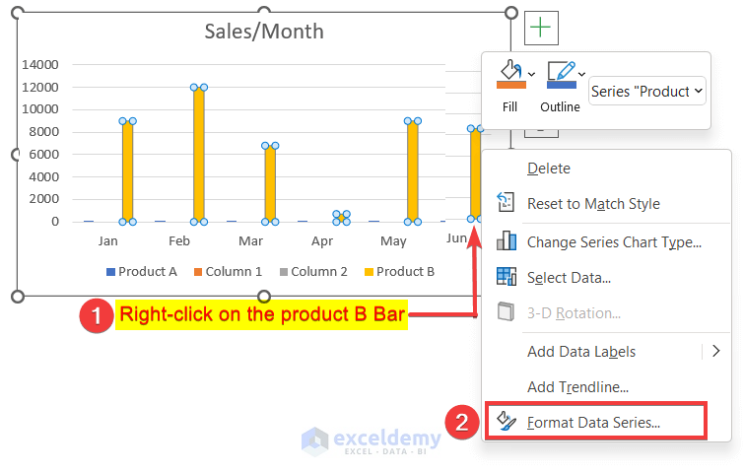Viewport: 744px width, 473px height.
Task: Click the Reset to Match Style icon
Action: click(x=507, y=203)
